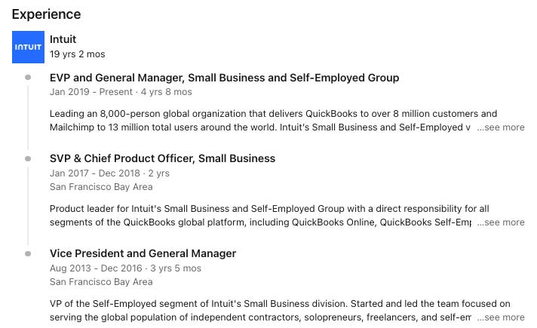Screen dimensions: 537x328
Task: Click the timeline dot beside the SVP role
Action: click(28, 159)
